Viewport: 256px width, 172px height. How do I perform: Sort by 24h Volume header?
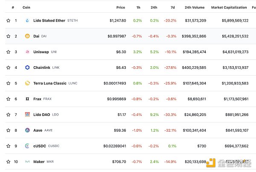[195, 8]
